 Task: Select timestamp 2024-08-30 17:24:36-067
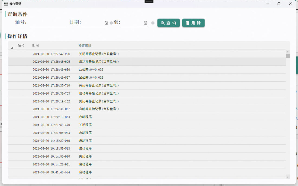point(51,109)
